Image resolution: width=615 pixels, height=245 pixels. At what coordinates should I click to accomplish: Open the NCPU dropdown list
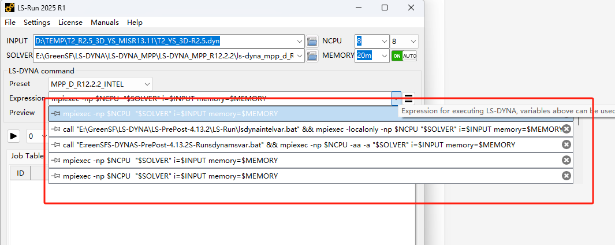385,41
